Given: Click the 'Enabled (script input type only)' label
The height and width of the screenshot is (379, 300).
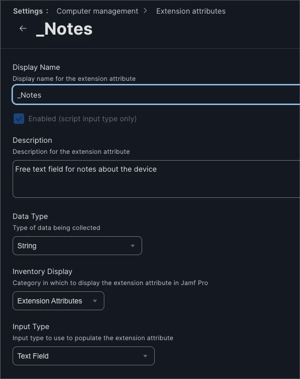Looking at the screenshot, I should [x=82, y=119].
